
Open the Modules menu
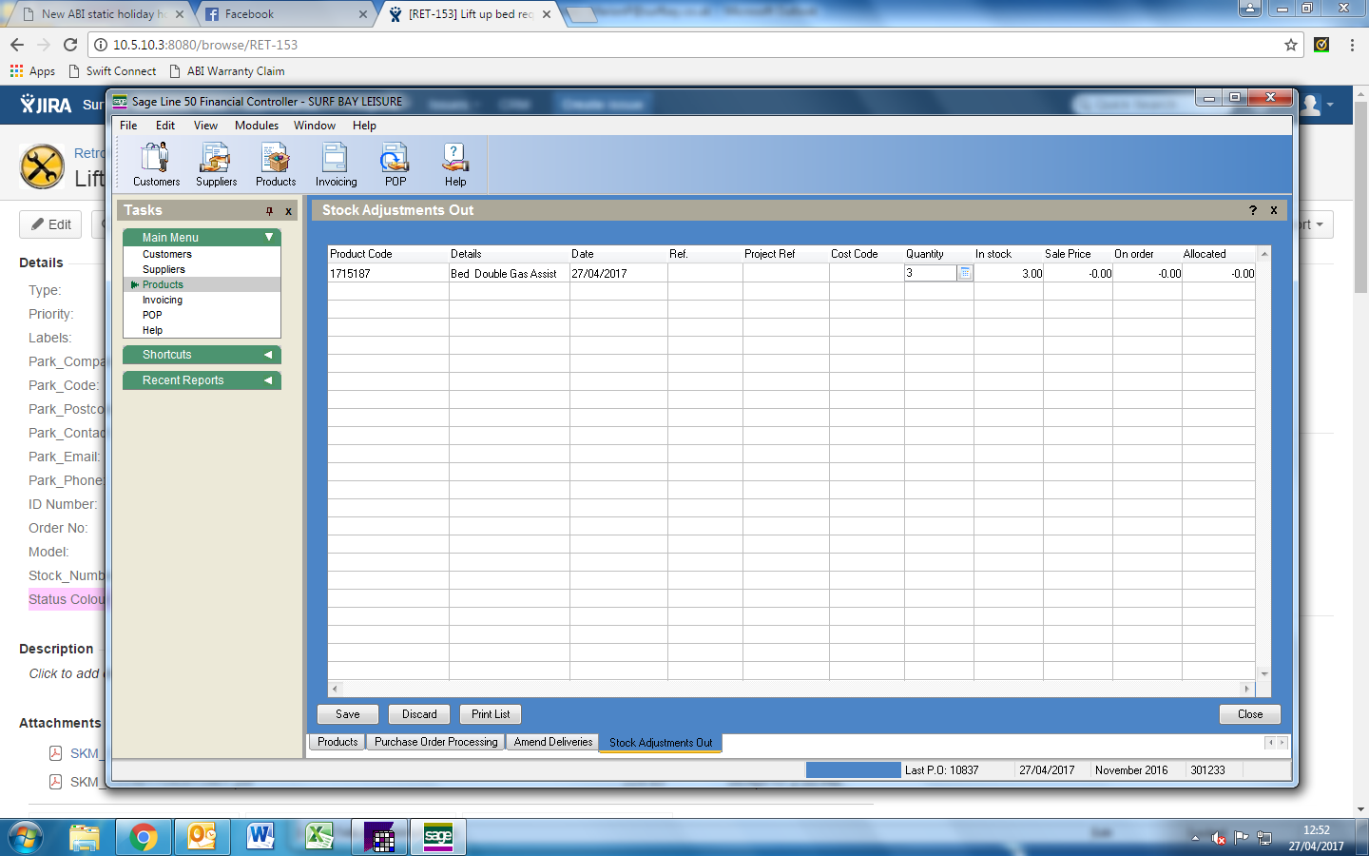257,126
